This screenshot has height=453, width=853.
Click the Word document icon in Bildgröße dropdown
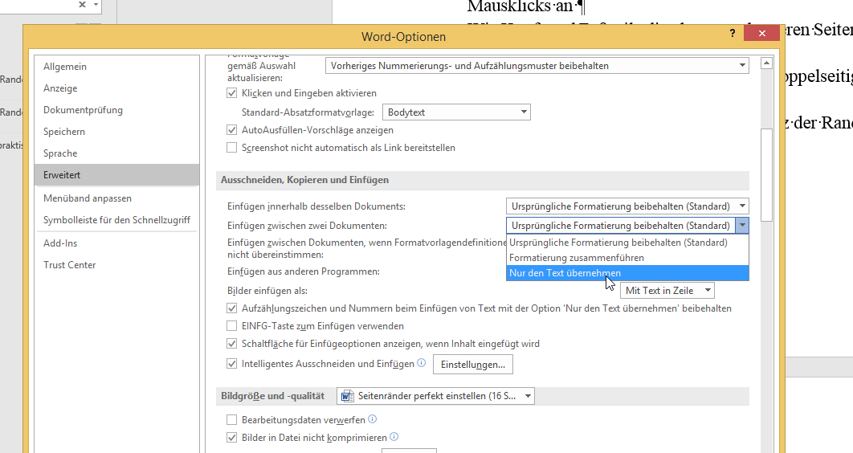(347, 396)
